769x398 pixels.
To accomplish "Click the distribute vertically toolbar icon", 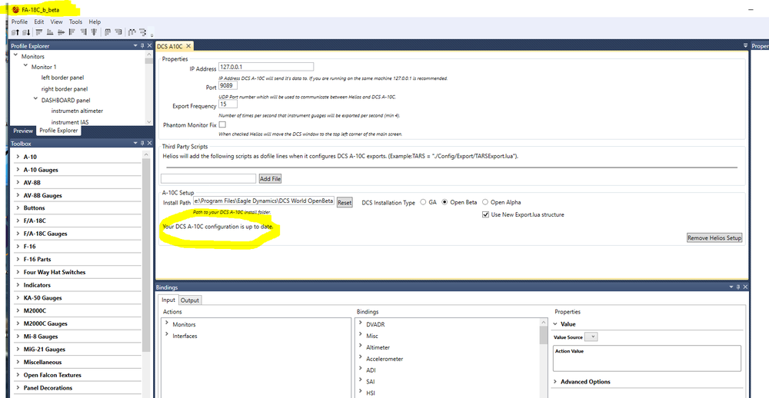I will [118, 32].
